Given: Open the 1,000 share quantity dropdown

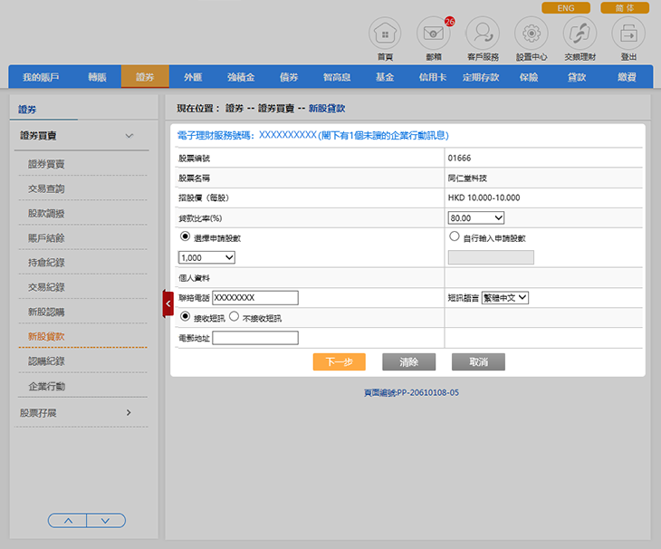Looking at the screenshot, I should pyautogui.click(x=207, y=258).
